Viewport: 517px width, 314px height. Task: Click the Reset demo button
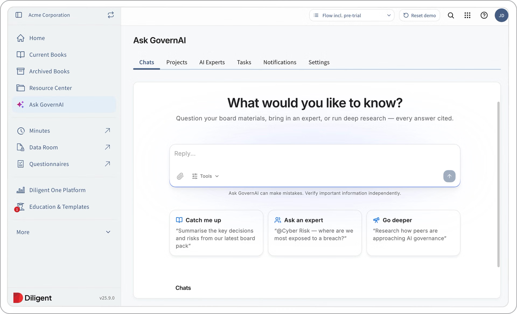420,16
